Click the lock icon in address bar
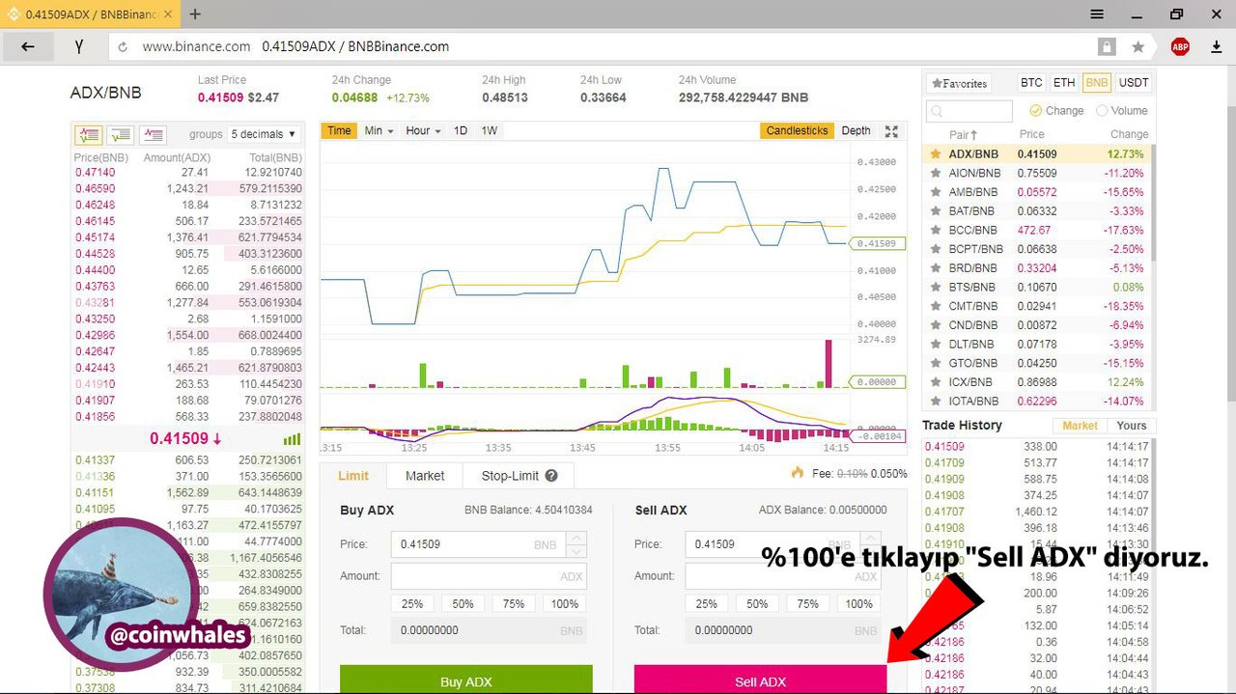The width and height of the screenshot is (1236, 694). (1106, 46)
